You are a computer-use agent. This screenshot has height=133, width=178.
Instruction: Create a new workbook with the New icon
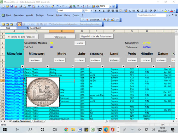pyautogui.click(x=3, y=6)
